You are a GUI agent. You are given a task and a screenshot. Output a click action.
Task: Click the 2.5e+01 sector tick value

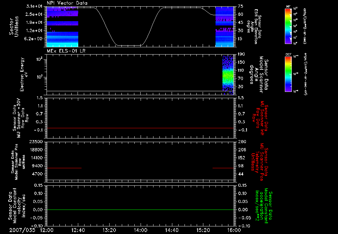pos(34,14)
